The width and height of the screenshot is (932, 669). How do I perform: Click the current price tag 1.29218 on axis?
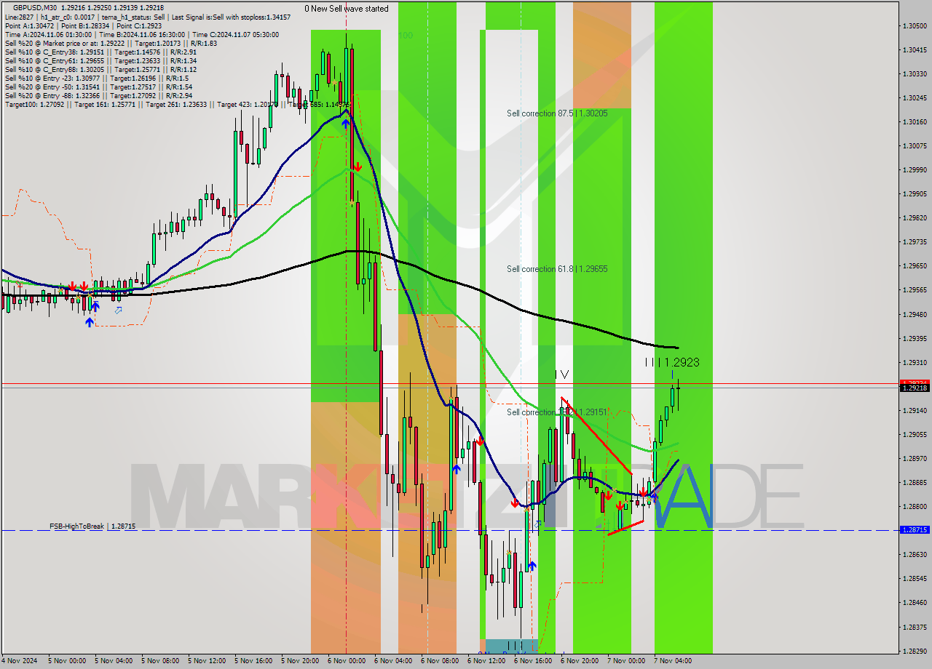click(x=915, y=388)
